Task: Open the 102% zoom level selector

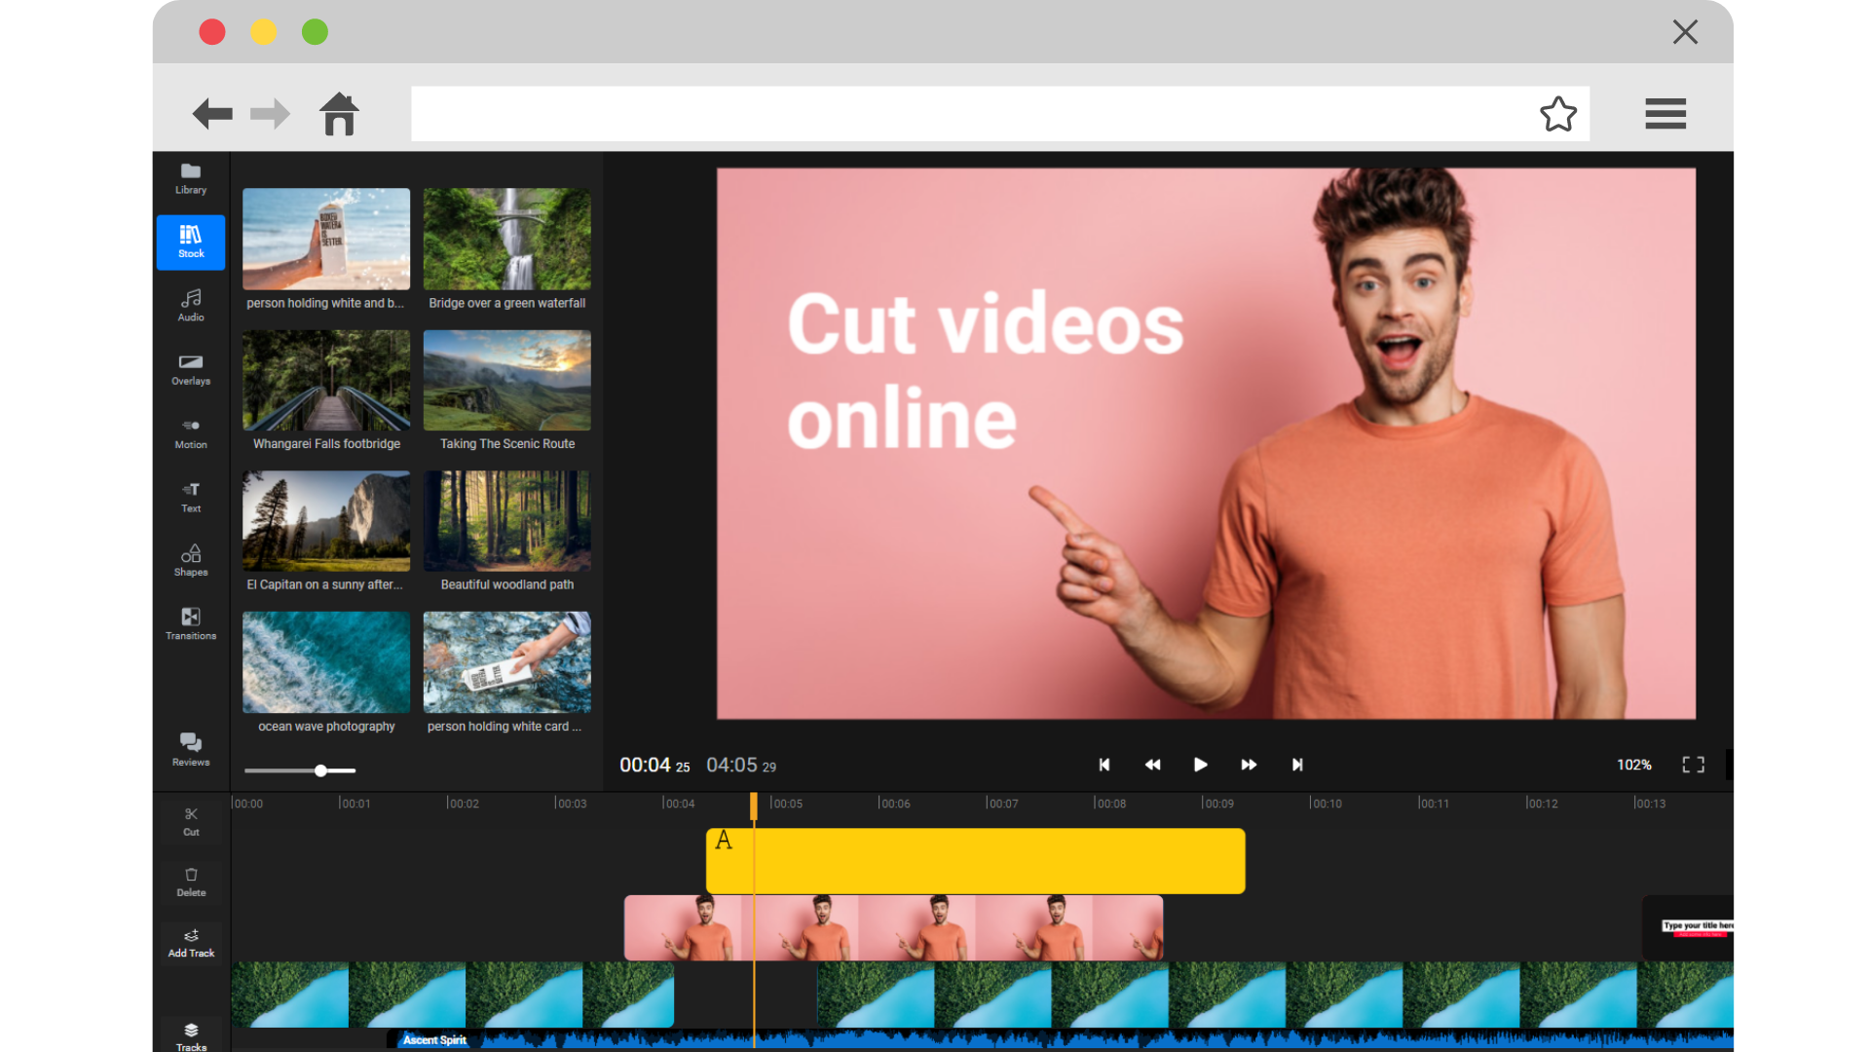Action: coord(1633,765)
